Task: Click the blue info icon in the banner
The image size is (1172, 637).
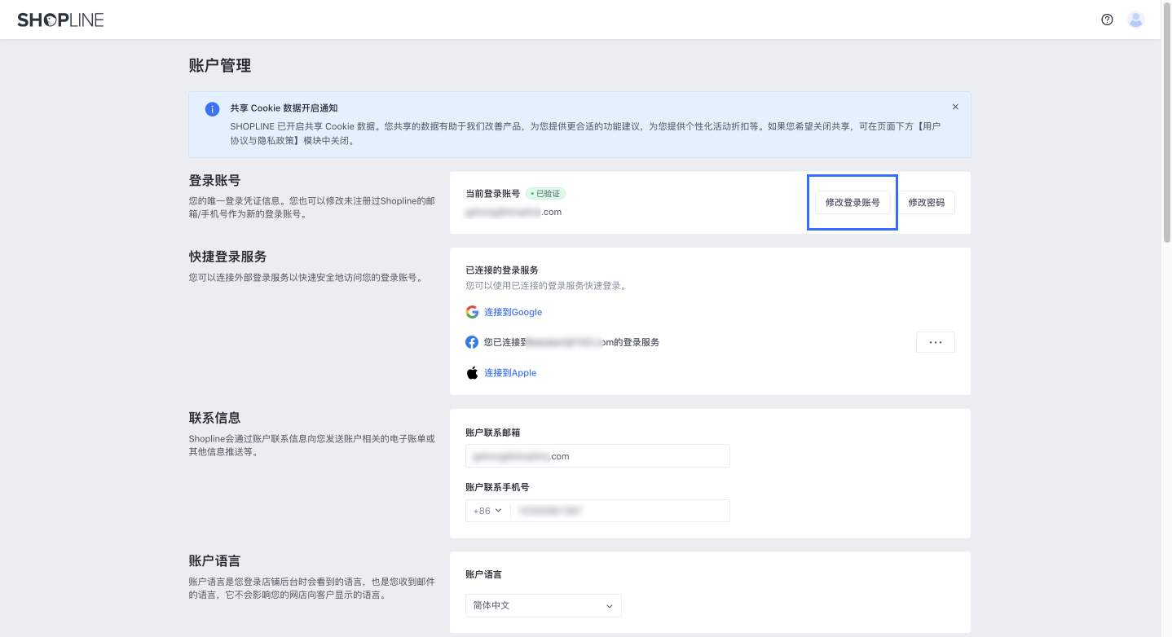Action: pyautogui.click(x=212, y=109)
